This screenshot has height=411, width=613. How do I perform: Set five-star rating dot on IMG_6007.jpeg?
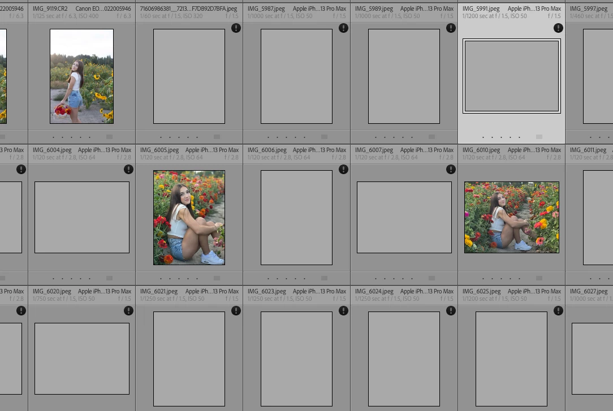click(x=412, y=279)
